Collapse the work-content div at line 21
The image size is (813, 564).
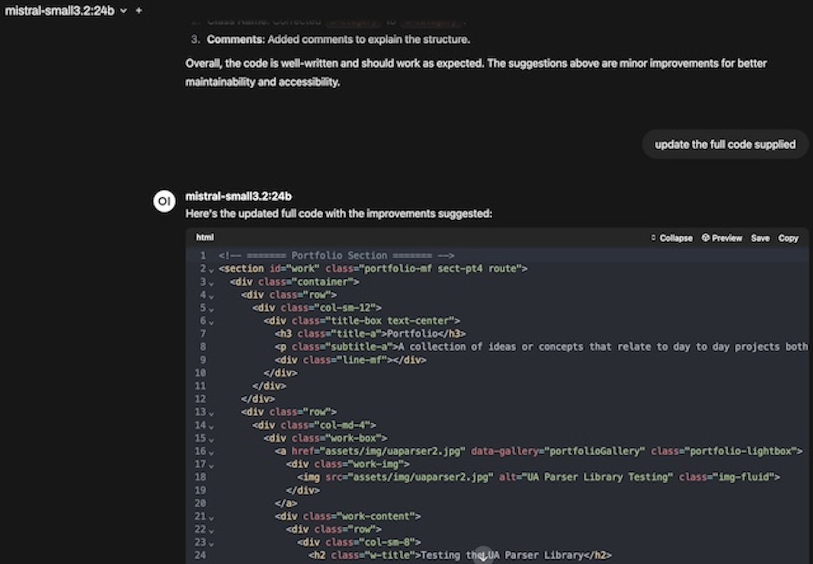pyautogui.click(x=211, y=517)
